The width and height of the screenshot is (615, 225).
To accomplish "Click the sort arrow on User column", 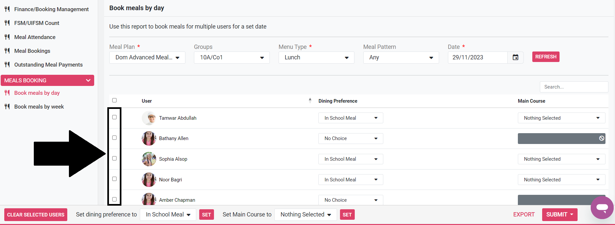I will 310,101.
